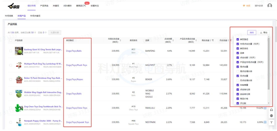Open the user avatar profile icon
Image resolution: width=277 pixels, height=131 pixels.
pos(270,5)
